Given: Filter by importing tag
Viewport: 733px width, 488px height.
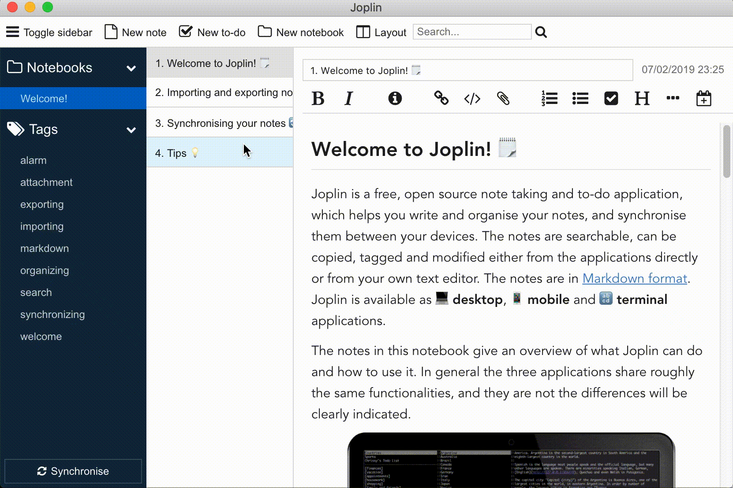Looking at the screenshot, I should tap(42, 226).
